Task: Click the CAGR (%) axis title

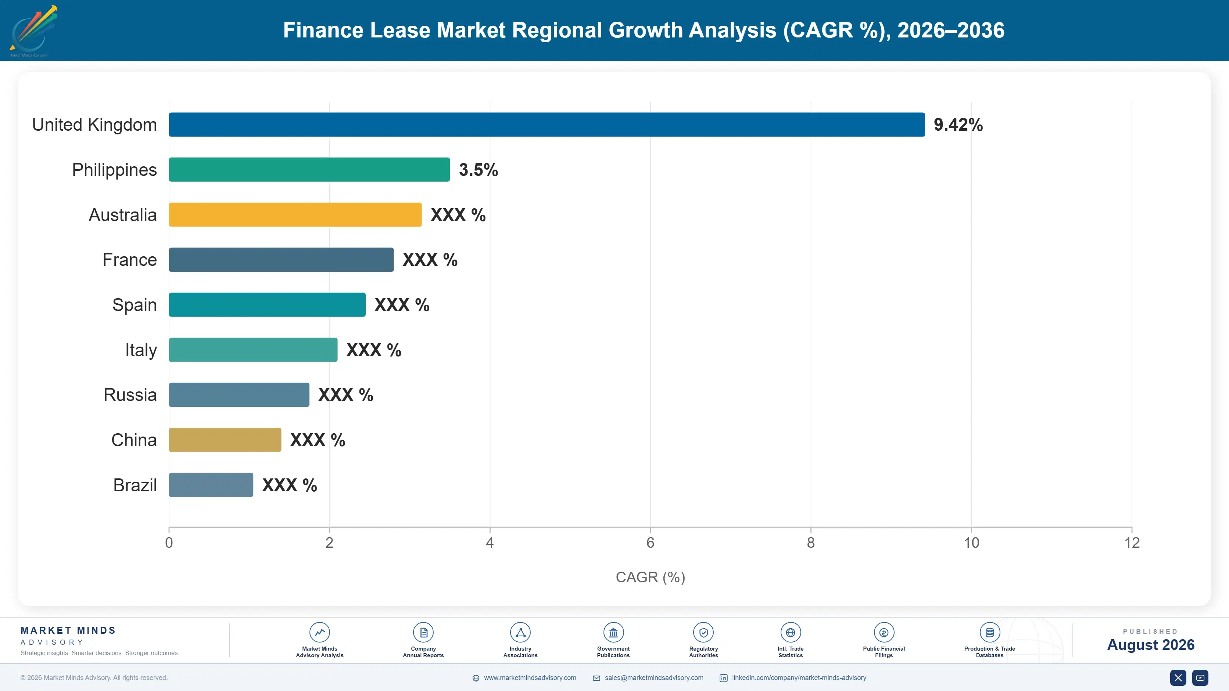Action: pos(650,577)
